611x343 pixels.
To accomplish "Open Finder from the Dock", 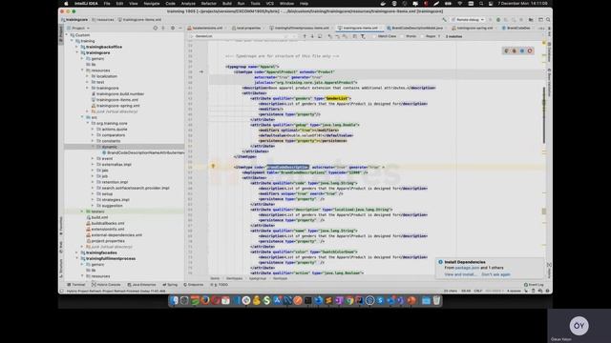I will (174, 300).
